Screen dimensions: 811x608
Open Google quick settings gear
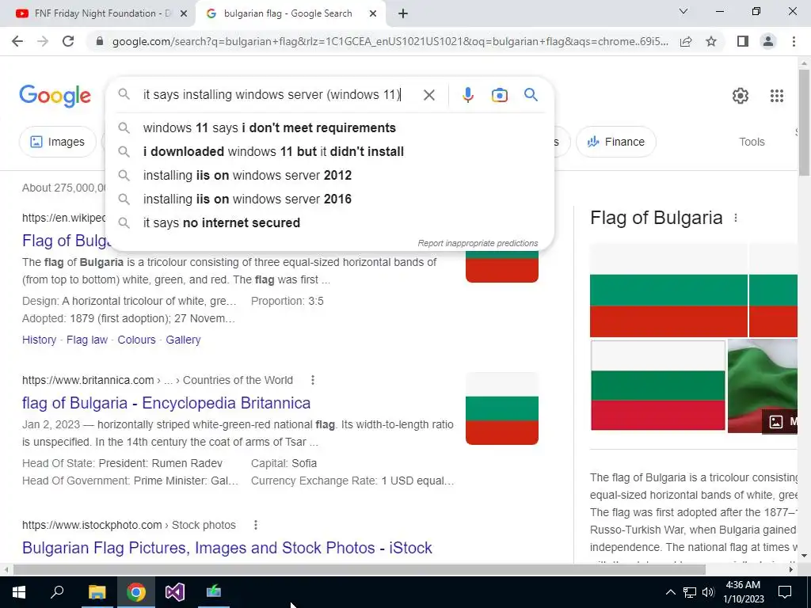(x=741, y=96)
